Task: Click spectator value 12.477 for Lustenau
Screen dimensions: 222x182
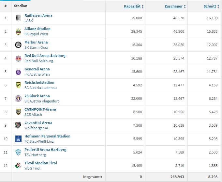Action: pos(179,85)
